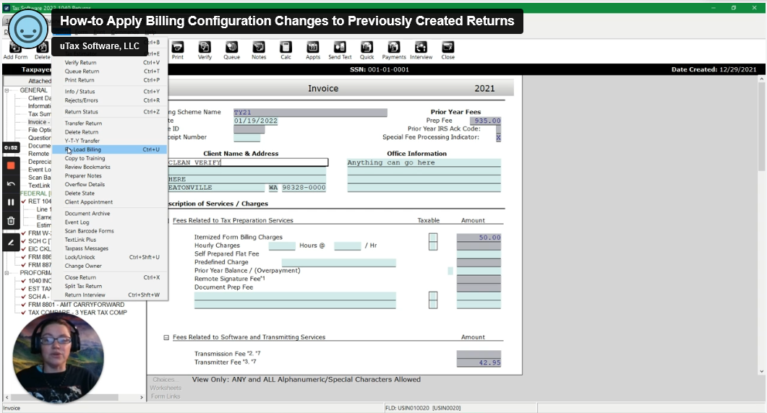Viewport: 767px width, 413px height.
Task: Click the Form Links button
Action: pyautogui.click(x=166, y=396)
